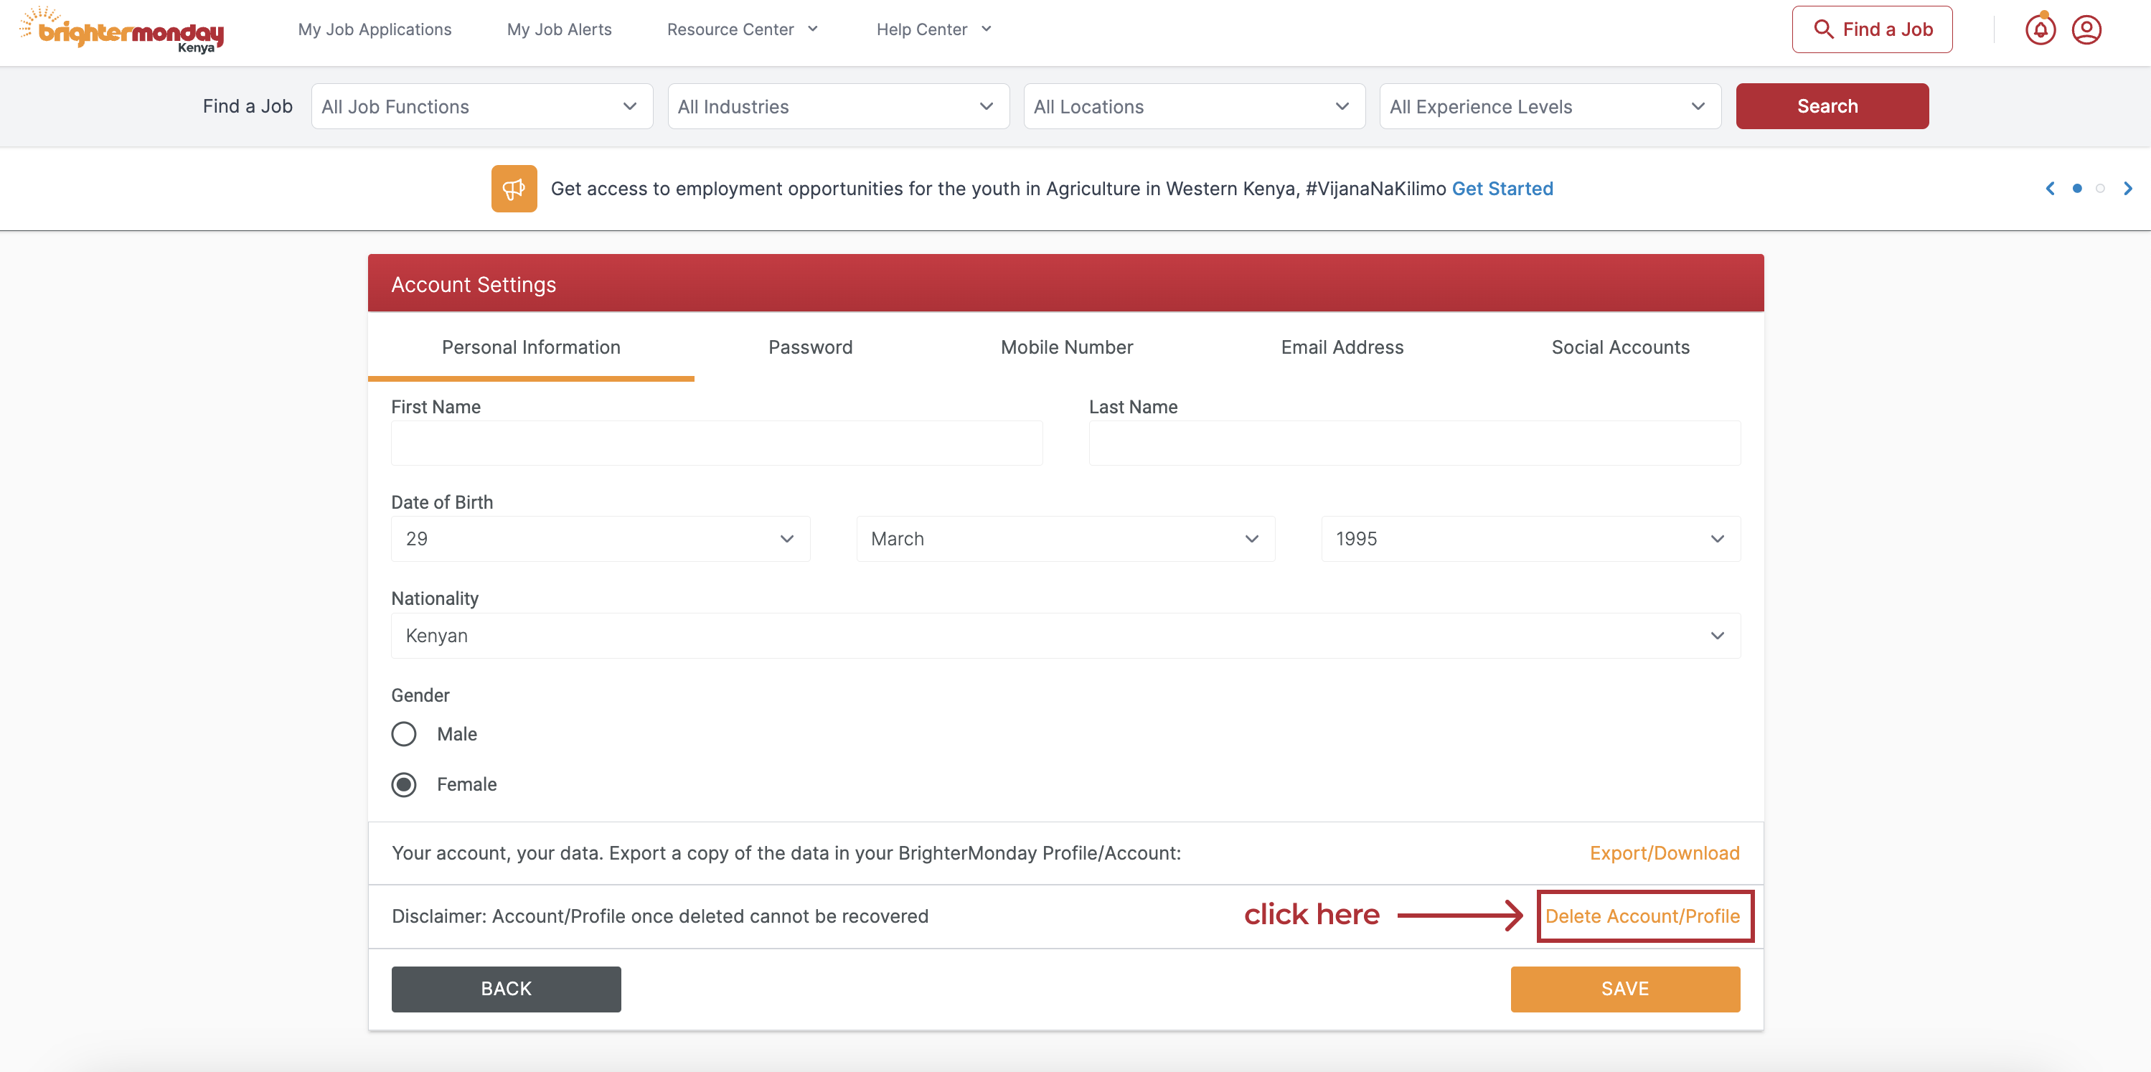Screen dimensions: 2151x1072
Task: Open the All Experience Levels dropdown
Action: point(1550,106)
